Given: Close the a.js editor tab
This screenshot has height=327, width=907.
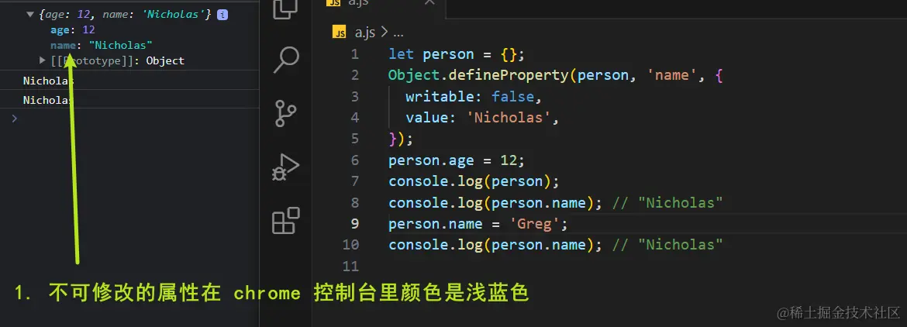Looking at the screenshot, I should pyautogui.click(x=429, y=3).
